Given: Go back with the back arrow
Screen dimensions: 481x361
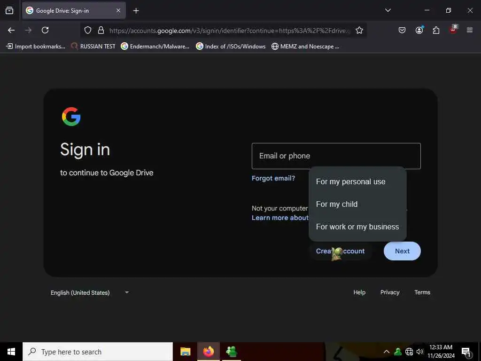Looking at the screenshot, I should pos(11,30).
